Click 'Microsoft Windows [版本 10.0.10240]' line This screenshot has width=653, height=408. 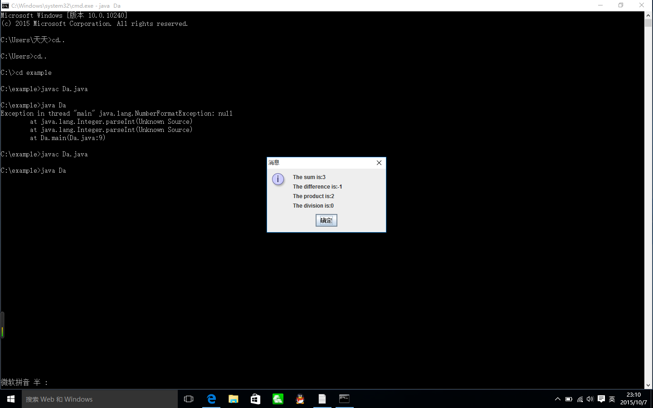point(64,15)
